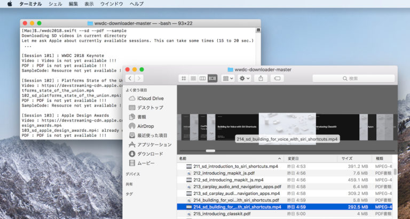Switch Finder to icon view
This screenshot has width=410, height=219.
[184, 78]
